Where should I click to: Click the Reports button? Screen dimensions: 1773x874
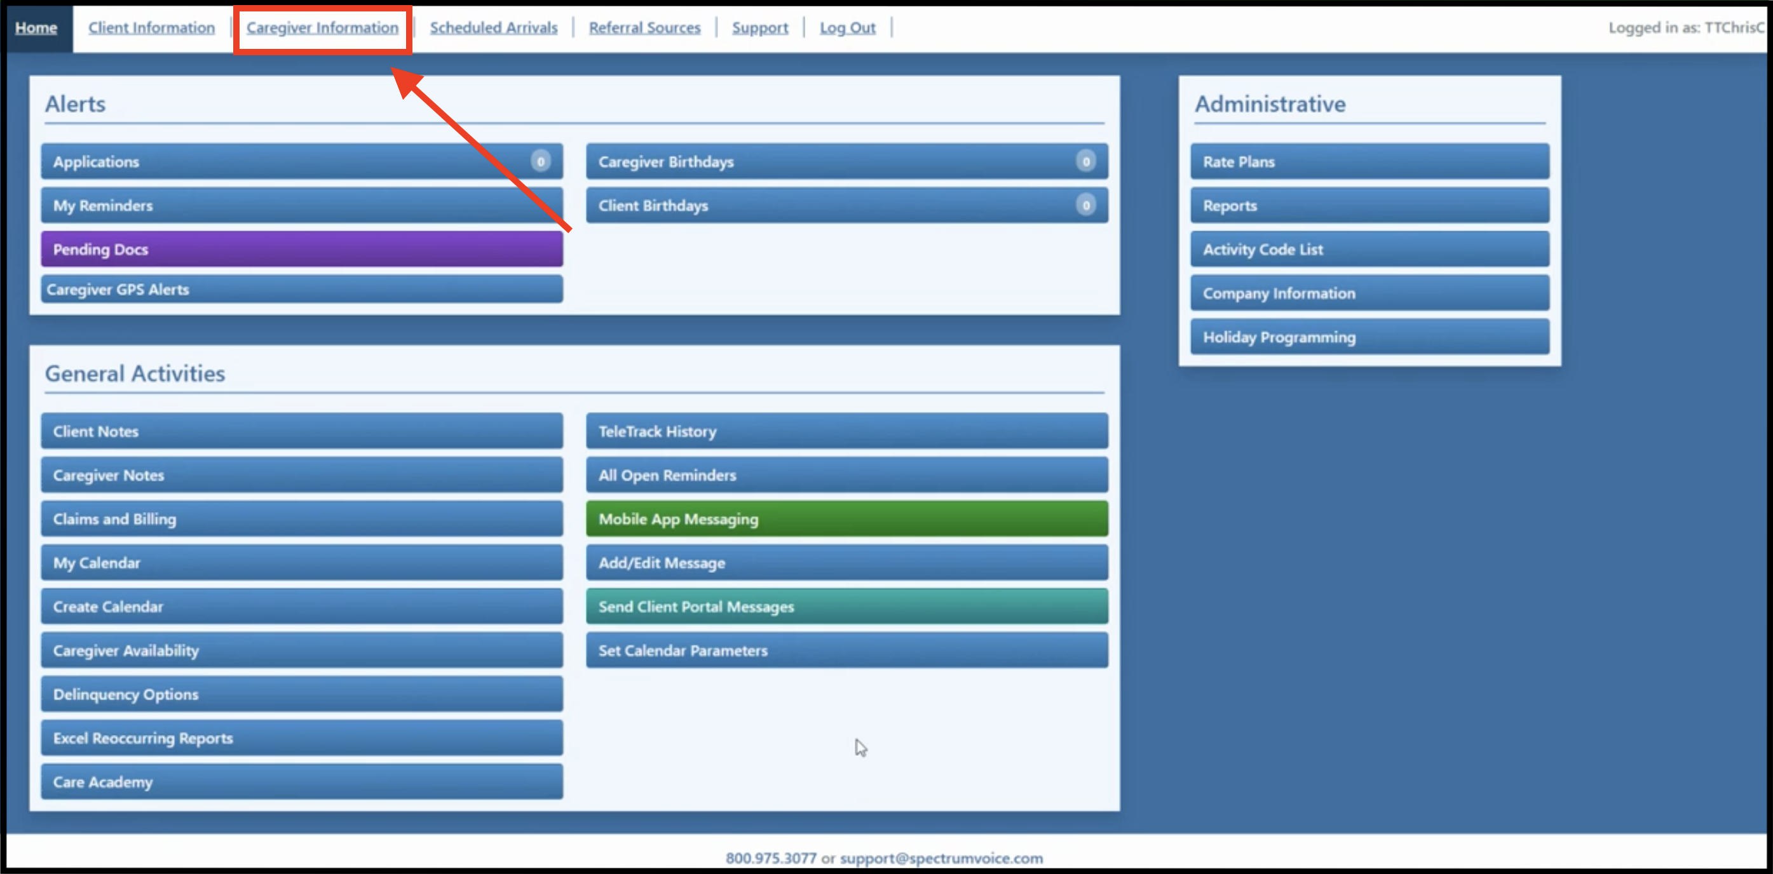tap(1369, 205)
